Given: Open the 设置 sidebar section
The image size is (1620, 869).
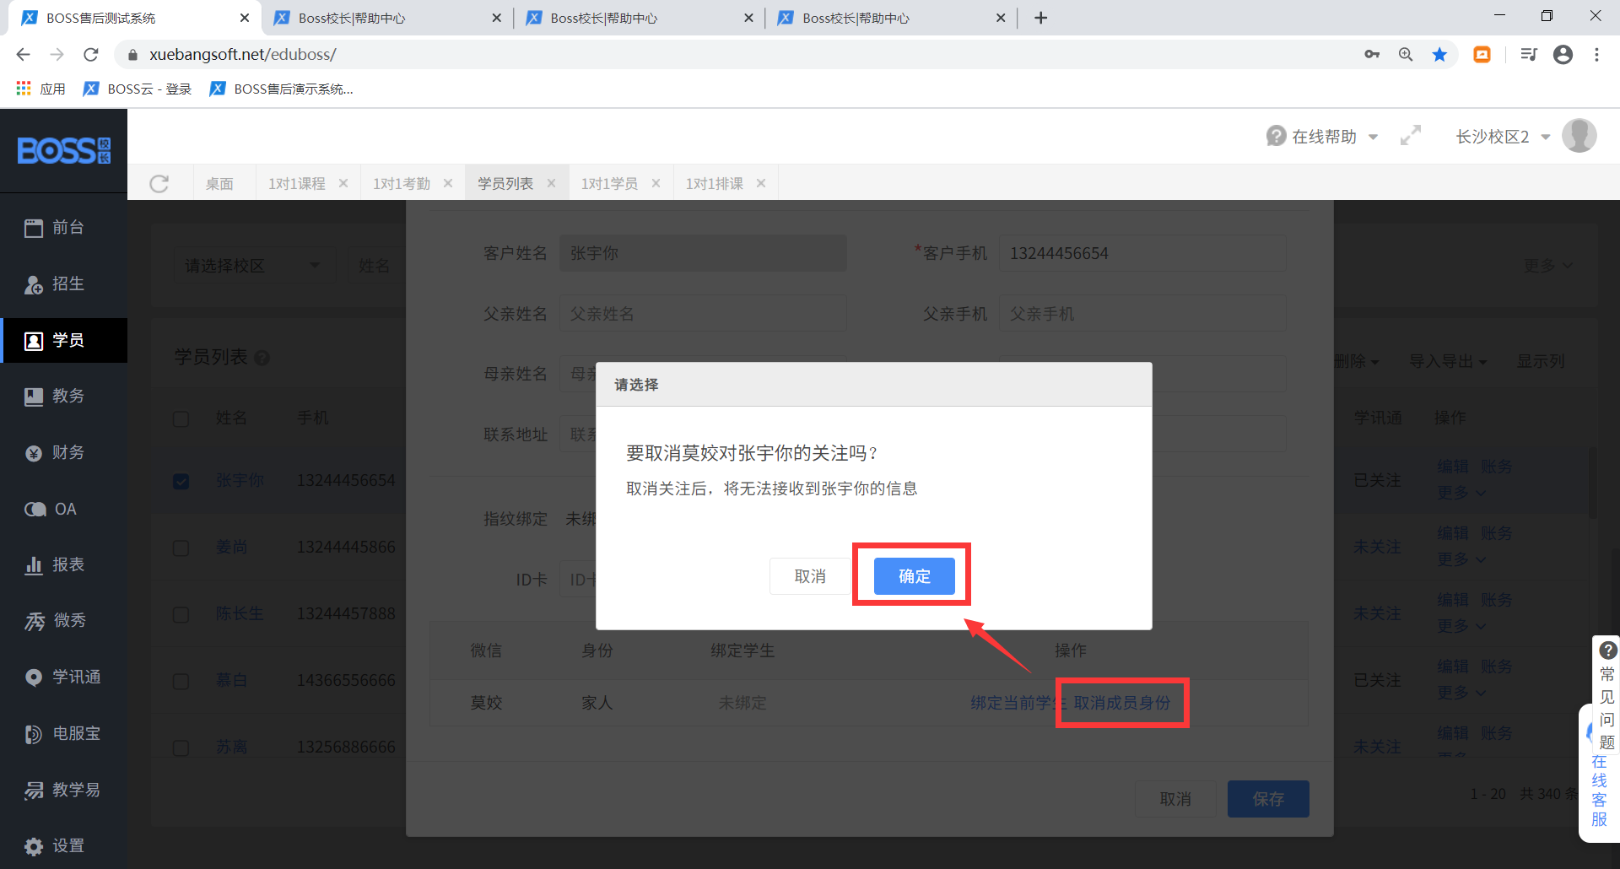Looking at the screenshot, I should tap(63, 846).
